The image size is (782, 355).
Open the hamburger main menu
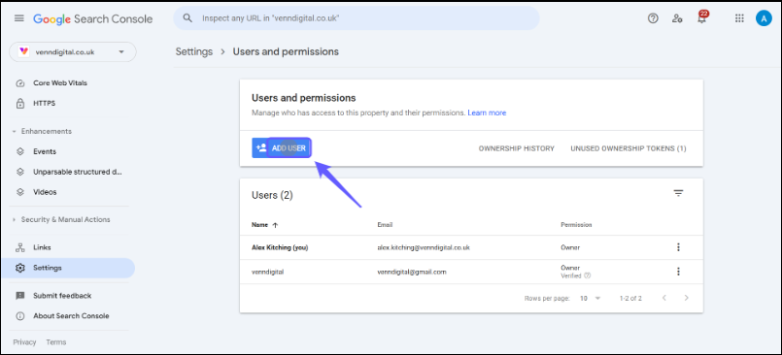(19, 18)
